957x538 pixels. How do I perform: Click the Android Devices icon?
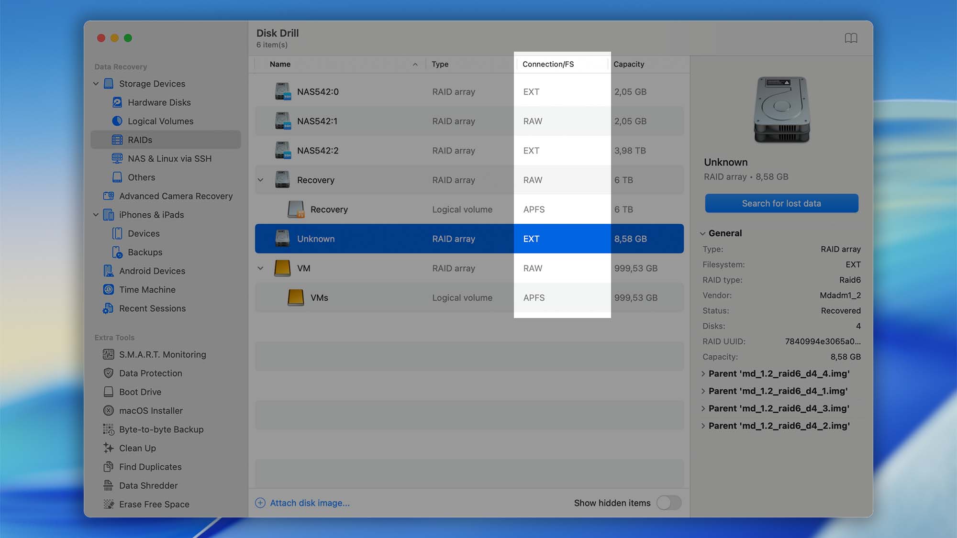[x=109, y=271]
